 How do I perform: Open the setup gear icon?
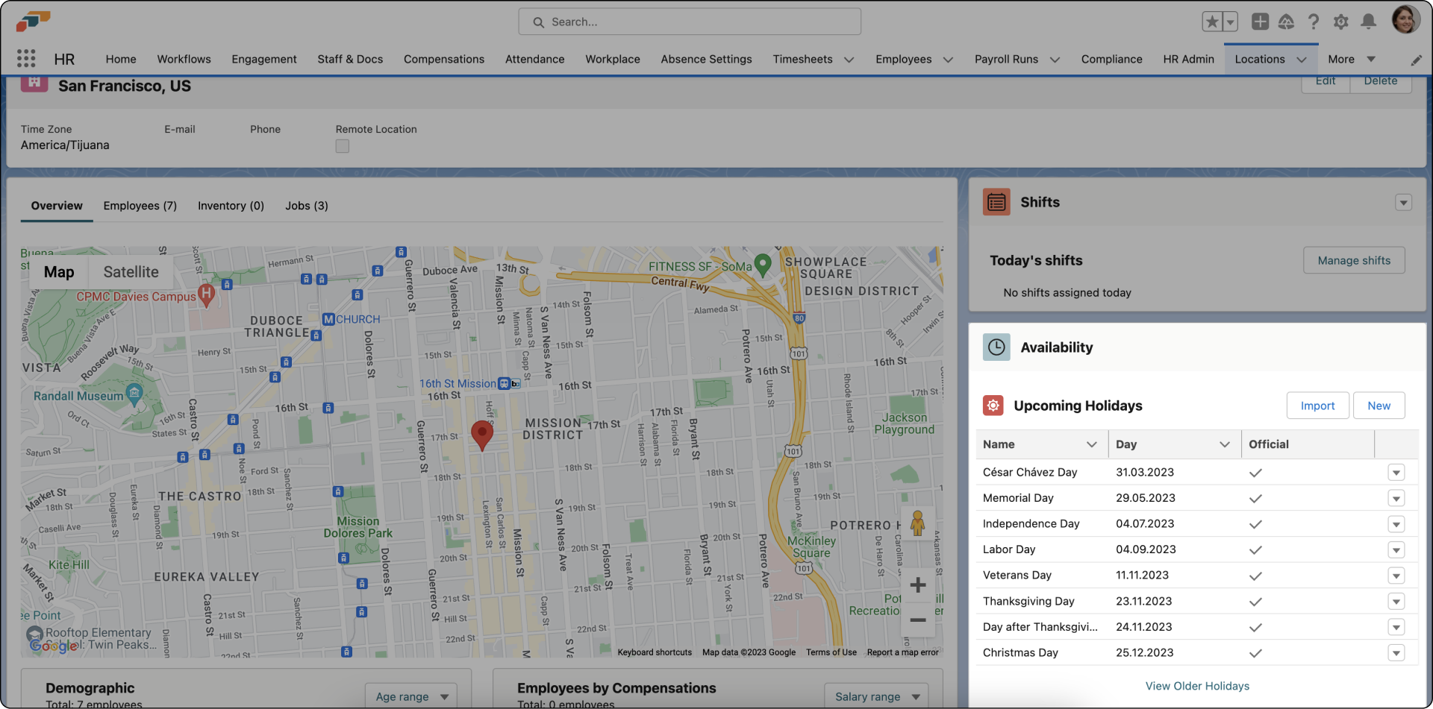point(1340,22)
